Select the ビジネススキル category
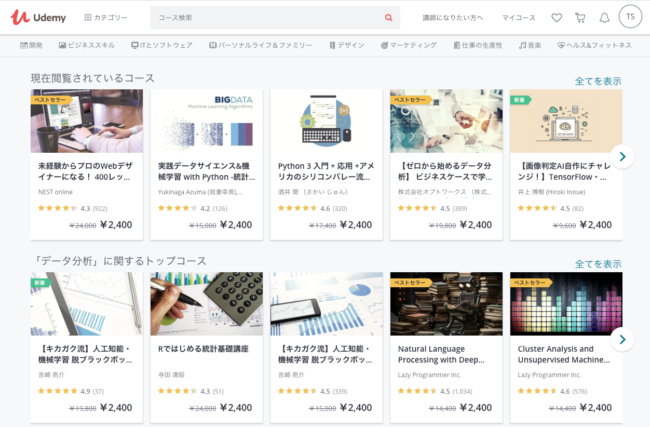 87,45
